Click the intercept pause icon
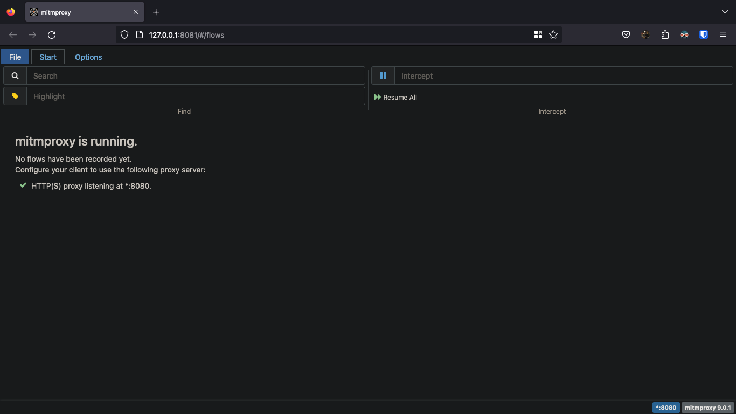Screen dimensions: 736x414 click(x=383, y=75)
